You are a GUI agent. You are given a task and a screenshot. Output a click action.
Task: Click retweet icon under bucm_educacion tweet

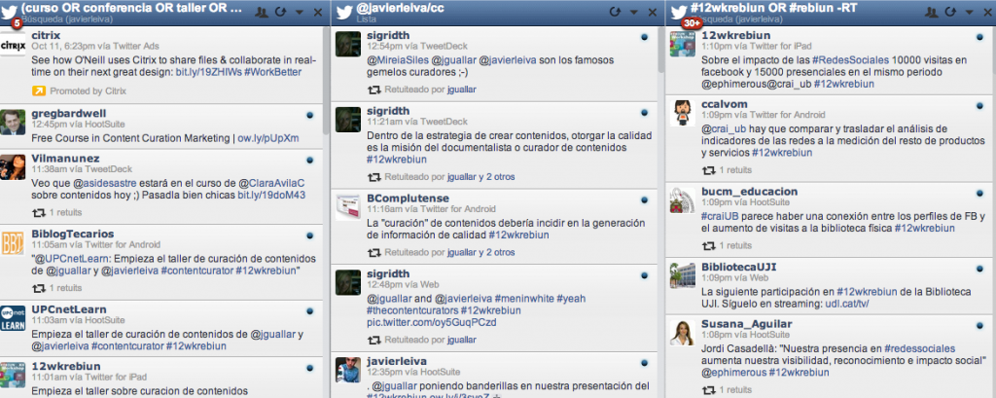click(x=708, y=245)
